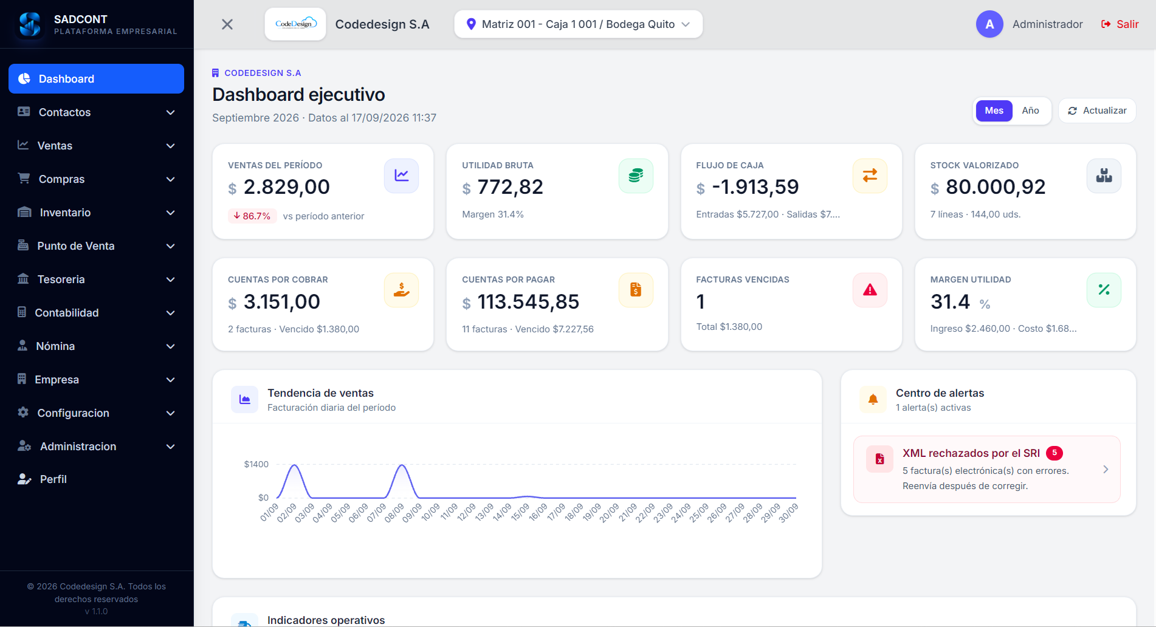Click the Flujo de Caja arrows icon

[870, 176]
